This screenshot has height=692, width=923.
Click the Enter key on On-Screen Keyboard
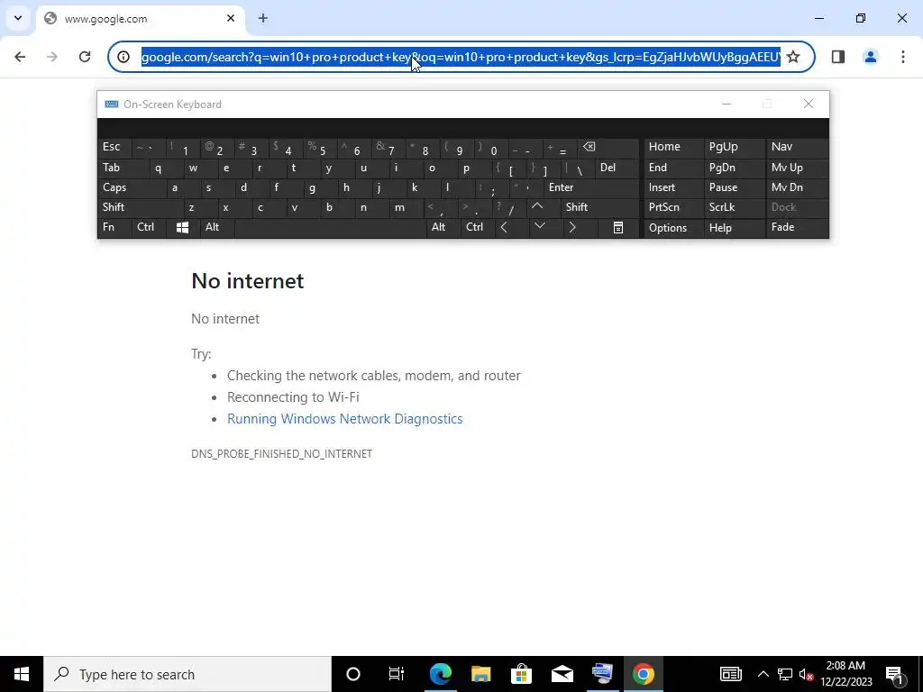coord(591,187)
